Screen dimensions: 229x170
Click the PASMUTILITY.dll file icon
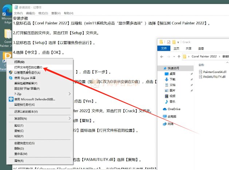(201, 77)
